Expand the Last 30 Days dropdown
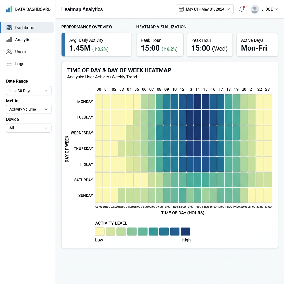Screen dimensions: 284x284 click(x=29, y=91)
